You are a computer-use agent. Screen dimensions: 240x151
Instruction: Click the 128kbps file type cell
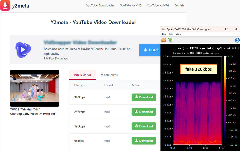pos(80,126)
